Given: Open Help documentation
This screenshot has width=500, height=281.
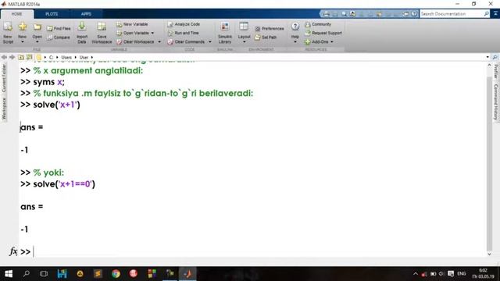Looking at the screenshot, I should coord(295,33).
